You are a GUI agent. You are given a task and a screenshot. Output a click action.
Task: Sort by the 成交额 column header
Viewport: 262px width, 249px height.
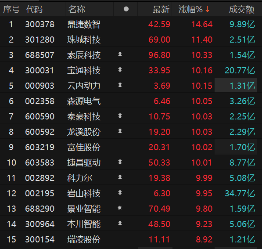point(242,9)
